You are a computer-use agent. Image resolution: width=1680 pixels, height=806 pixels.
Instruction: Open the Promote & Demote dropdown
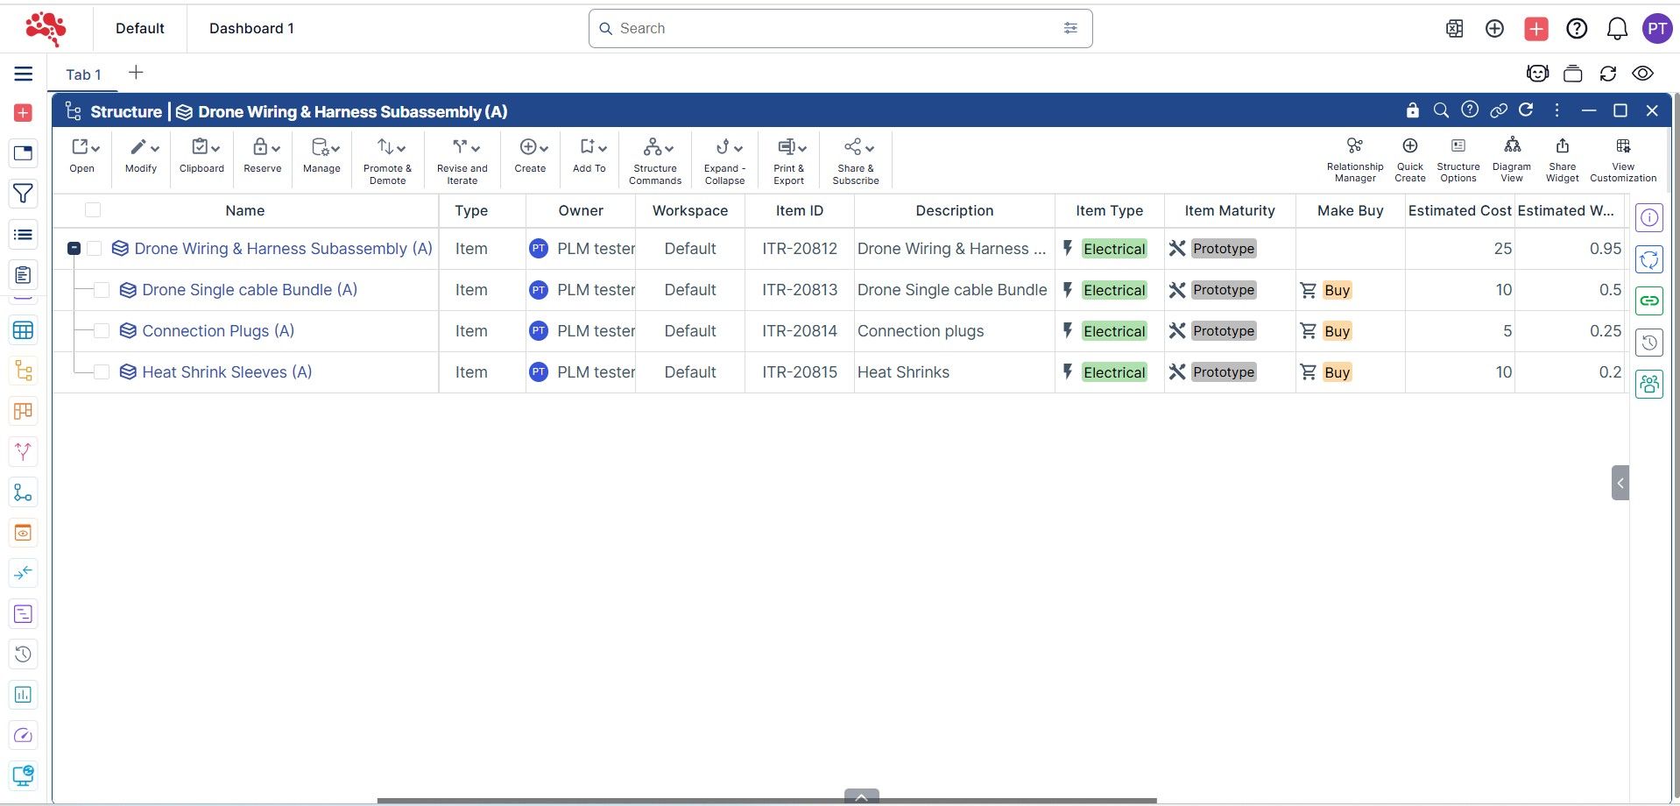[387, 159]
